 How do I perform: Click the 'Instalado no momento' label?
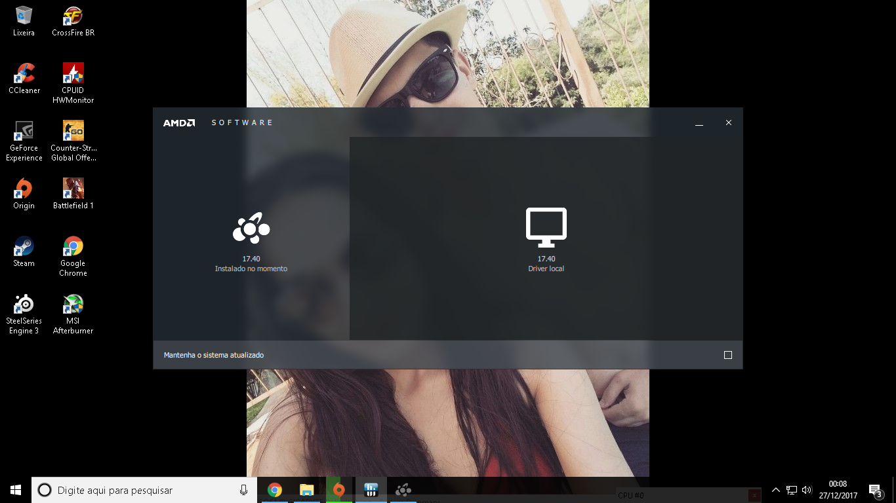coord(251,269)
